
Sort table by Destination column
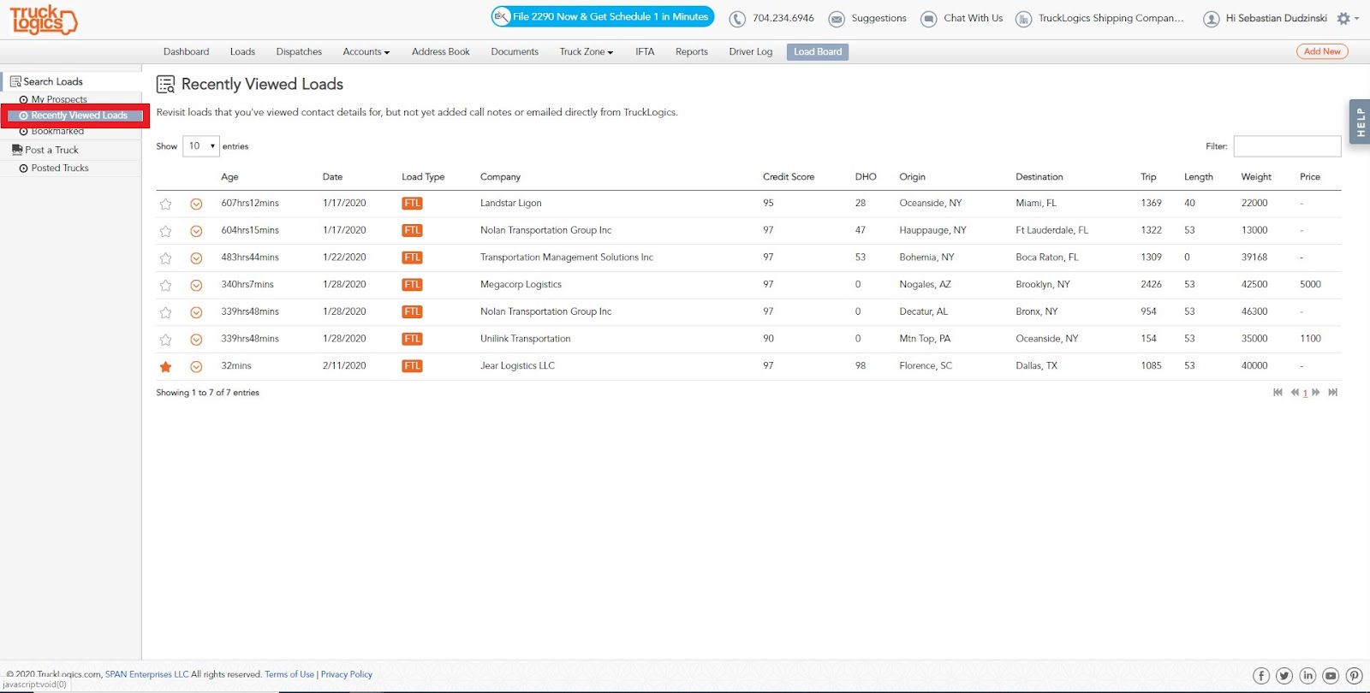(1039, 177)
